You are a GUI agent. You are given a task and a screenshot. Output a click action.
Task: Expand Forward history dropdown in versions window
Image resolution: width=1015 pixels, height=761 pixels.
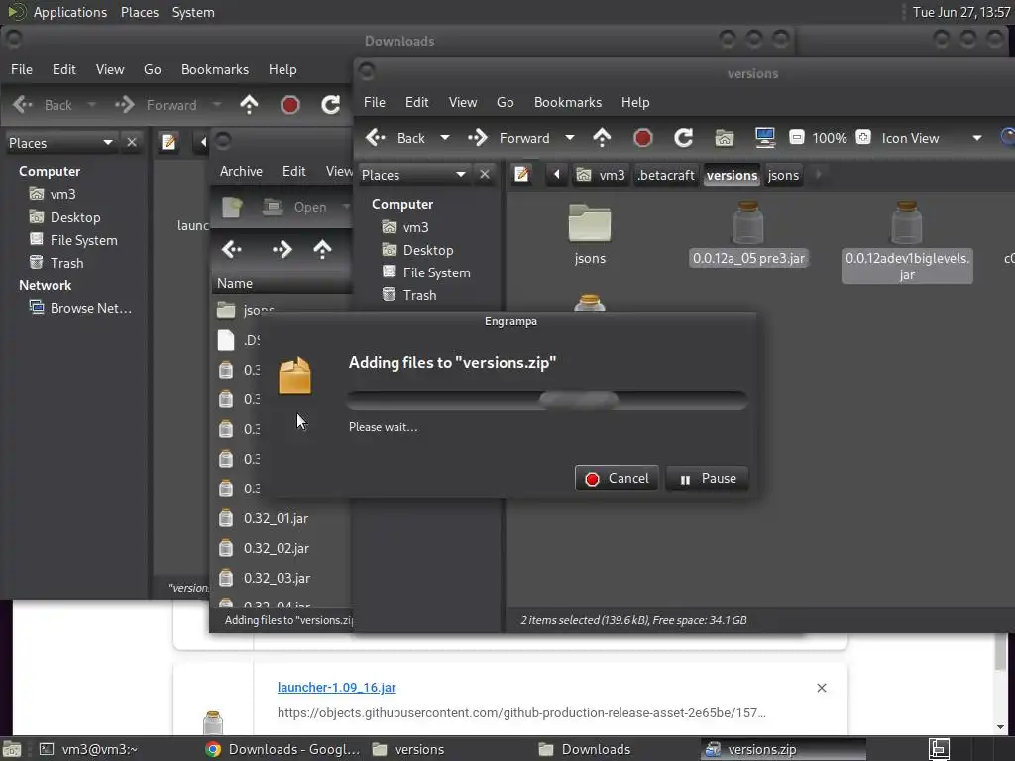coord(570,138)
